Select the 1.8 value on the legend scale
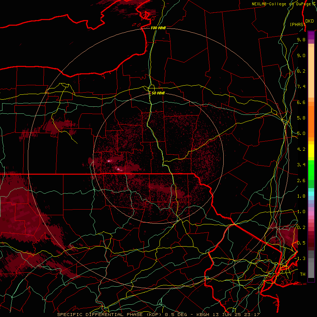The image size is (317, 317). tap(301, 196)
